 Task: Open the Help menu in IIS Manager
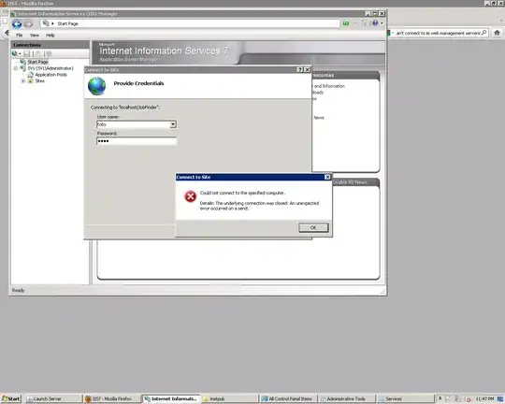tap(50, 36)
